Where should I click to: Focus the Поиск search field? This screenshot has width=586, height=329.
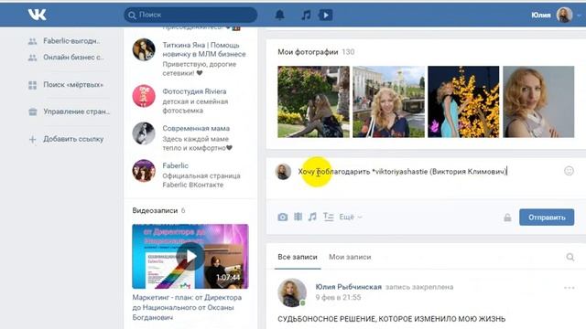190,15
